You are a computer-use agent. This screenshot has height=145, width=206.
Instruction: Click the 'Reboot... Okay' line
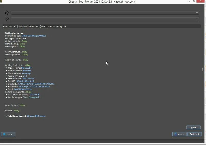[12, 111]
